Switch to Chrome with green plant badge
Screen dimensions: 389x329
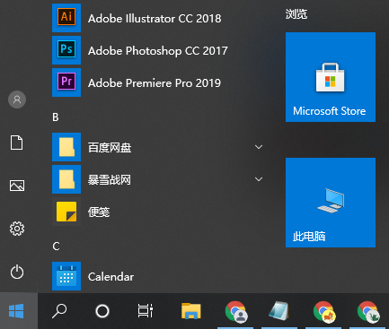(368, 312)
